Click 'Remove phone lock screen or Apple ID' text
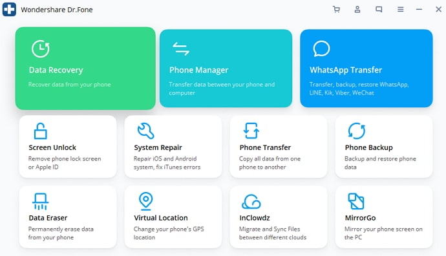446x256 pixels. pyautogui.click(x=65, y=163)
